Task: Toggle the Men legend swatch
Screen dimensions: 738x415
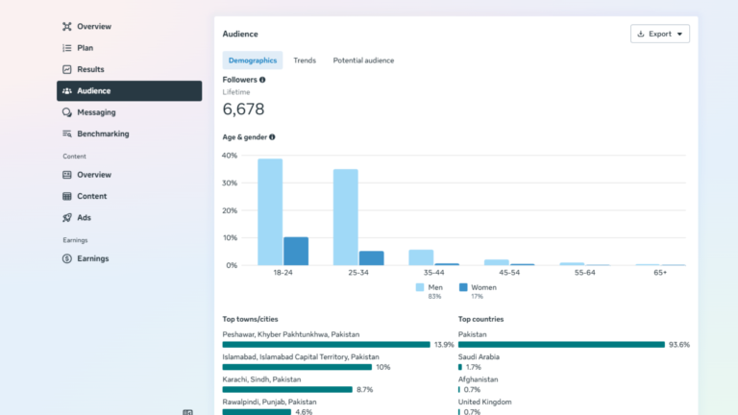Action: click(x=420, y=287)
